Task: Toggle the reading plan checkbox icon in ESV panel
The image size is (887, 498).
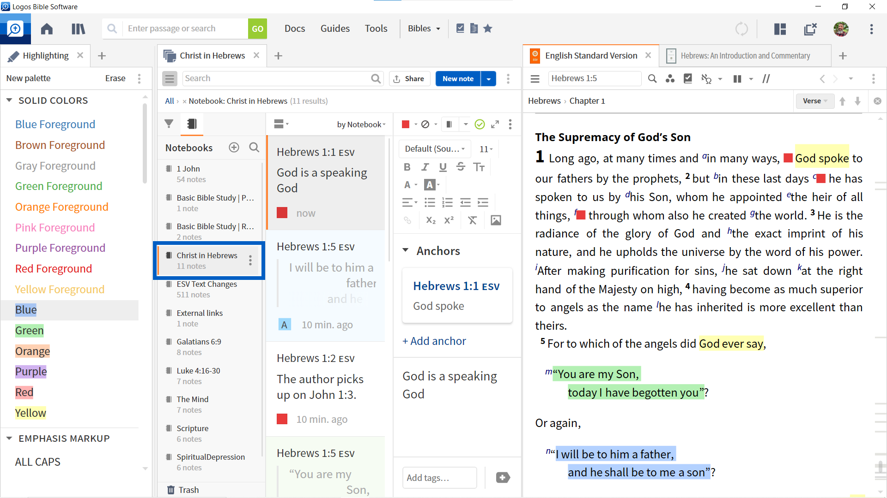Action: [688, 79]
